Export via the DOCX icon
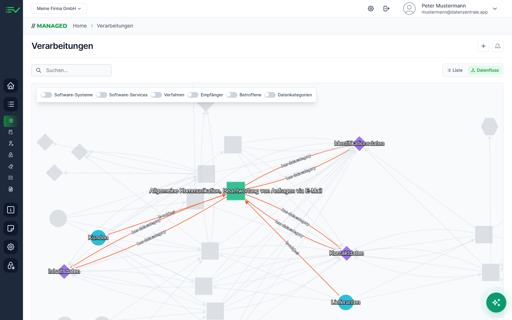Image resolution: width=512 pixels, height=320 pixels. click(497, 46)
